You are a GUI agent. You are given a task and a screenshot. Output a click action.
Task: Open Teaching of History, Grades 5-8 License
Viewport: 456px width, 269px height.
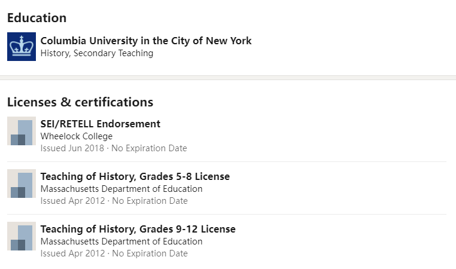pos(135,176)
